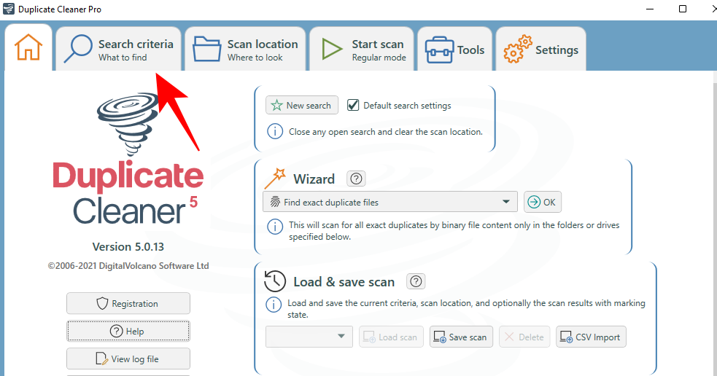This screenshot has height=376, width=717.
Task: Switch to Search criteria tab
Action: [x=119, y=49]
